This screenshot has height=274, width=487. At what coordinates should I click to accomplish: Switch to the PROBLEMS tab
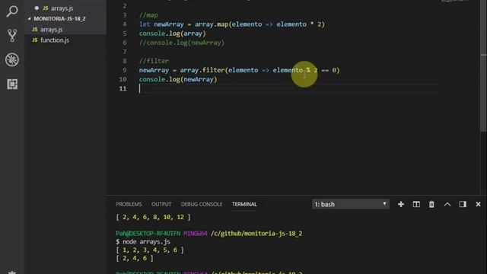pyautogui.click(x=129, y=204)
